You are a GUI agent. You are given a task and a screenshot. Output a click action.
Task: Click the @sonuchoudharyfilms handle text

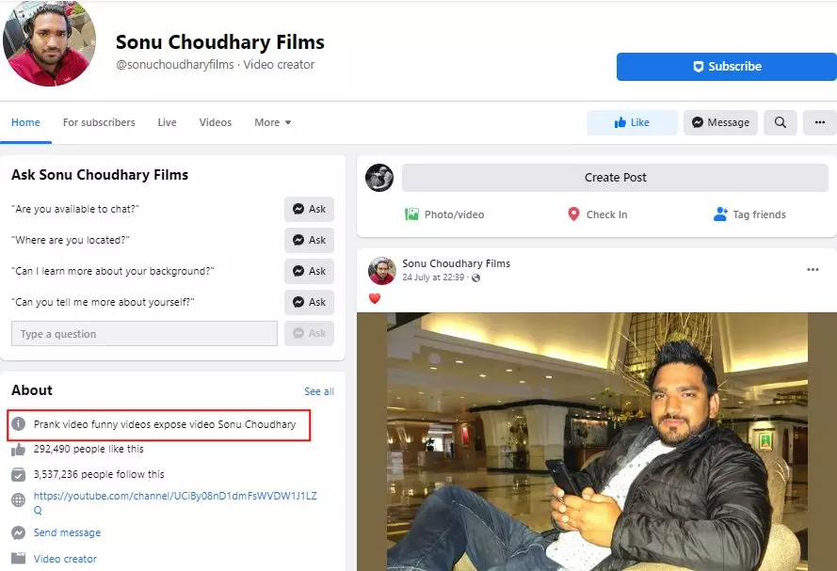[175, 65]
